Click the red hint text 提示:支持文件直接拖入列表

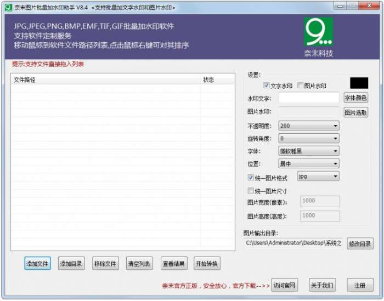pyautogui.click(x=48, y=64)
